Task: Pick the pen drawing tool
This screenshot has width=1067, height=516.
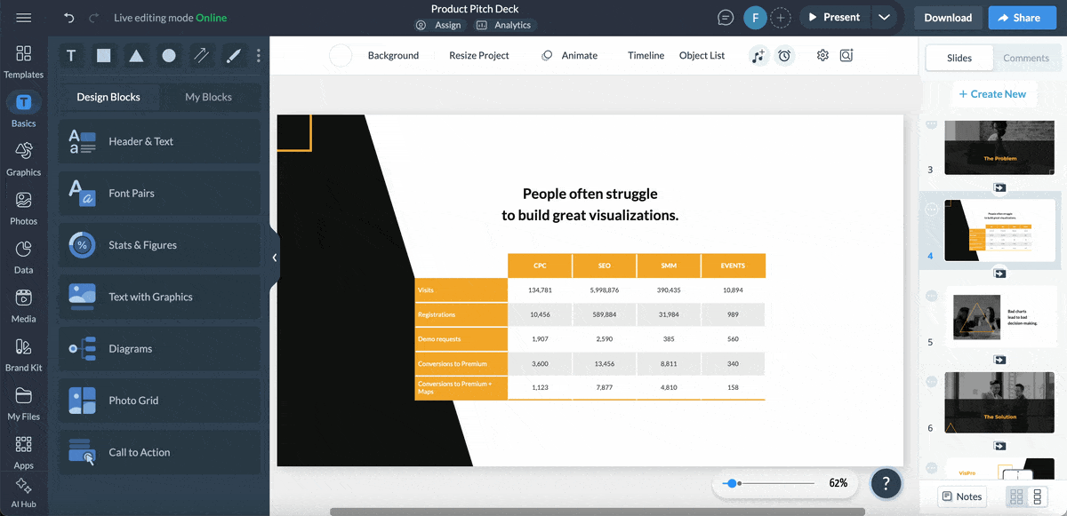Action: point(233,56)
